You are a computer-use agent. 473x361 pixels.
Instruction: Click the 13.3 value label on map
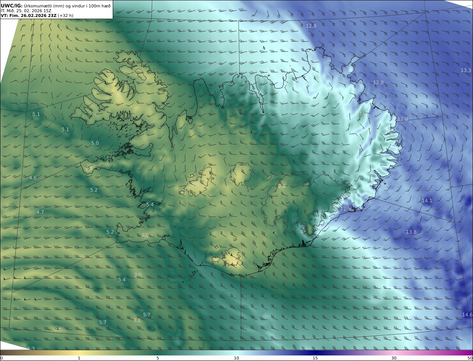[x=466, y=70]
